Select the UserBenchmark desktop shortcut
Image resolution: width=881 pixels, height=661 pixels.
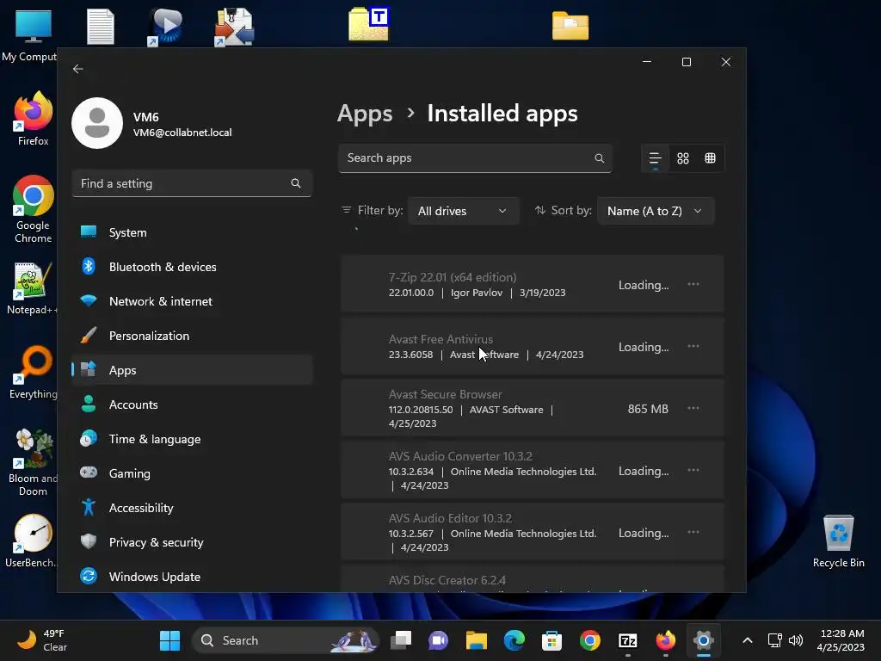point(32,541)
